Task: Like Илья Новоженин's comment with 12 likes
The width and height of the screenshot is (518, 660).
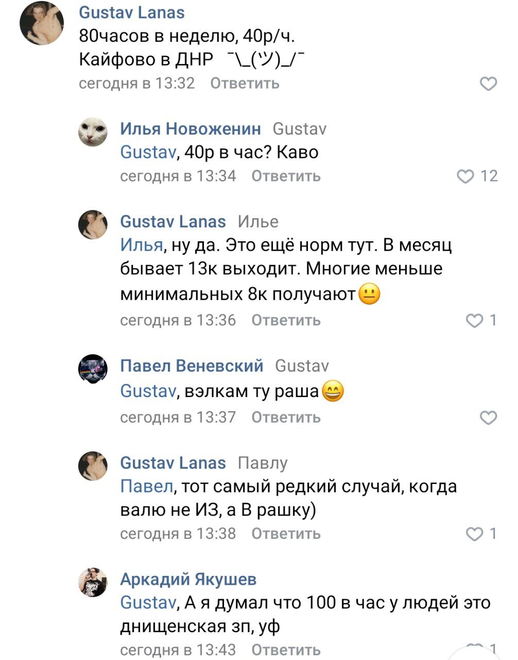Action: tap(465, 176)
